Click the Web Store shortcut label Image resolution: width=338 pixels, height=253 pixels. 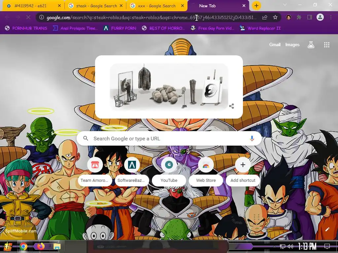(206, 180)
